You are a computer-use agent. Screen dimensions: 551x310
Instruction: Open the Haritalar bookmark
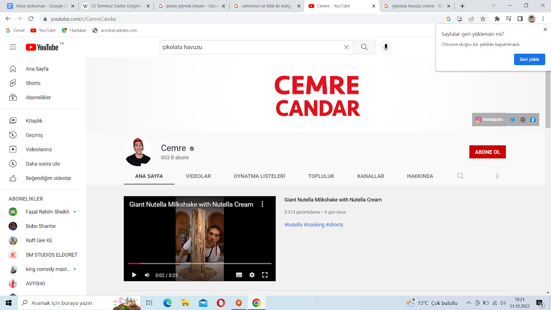click(74, 30)
